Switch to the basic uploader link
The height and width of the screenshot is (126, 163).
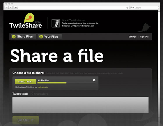pos(43,87)
